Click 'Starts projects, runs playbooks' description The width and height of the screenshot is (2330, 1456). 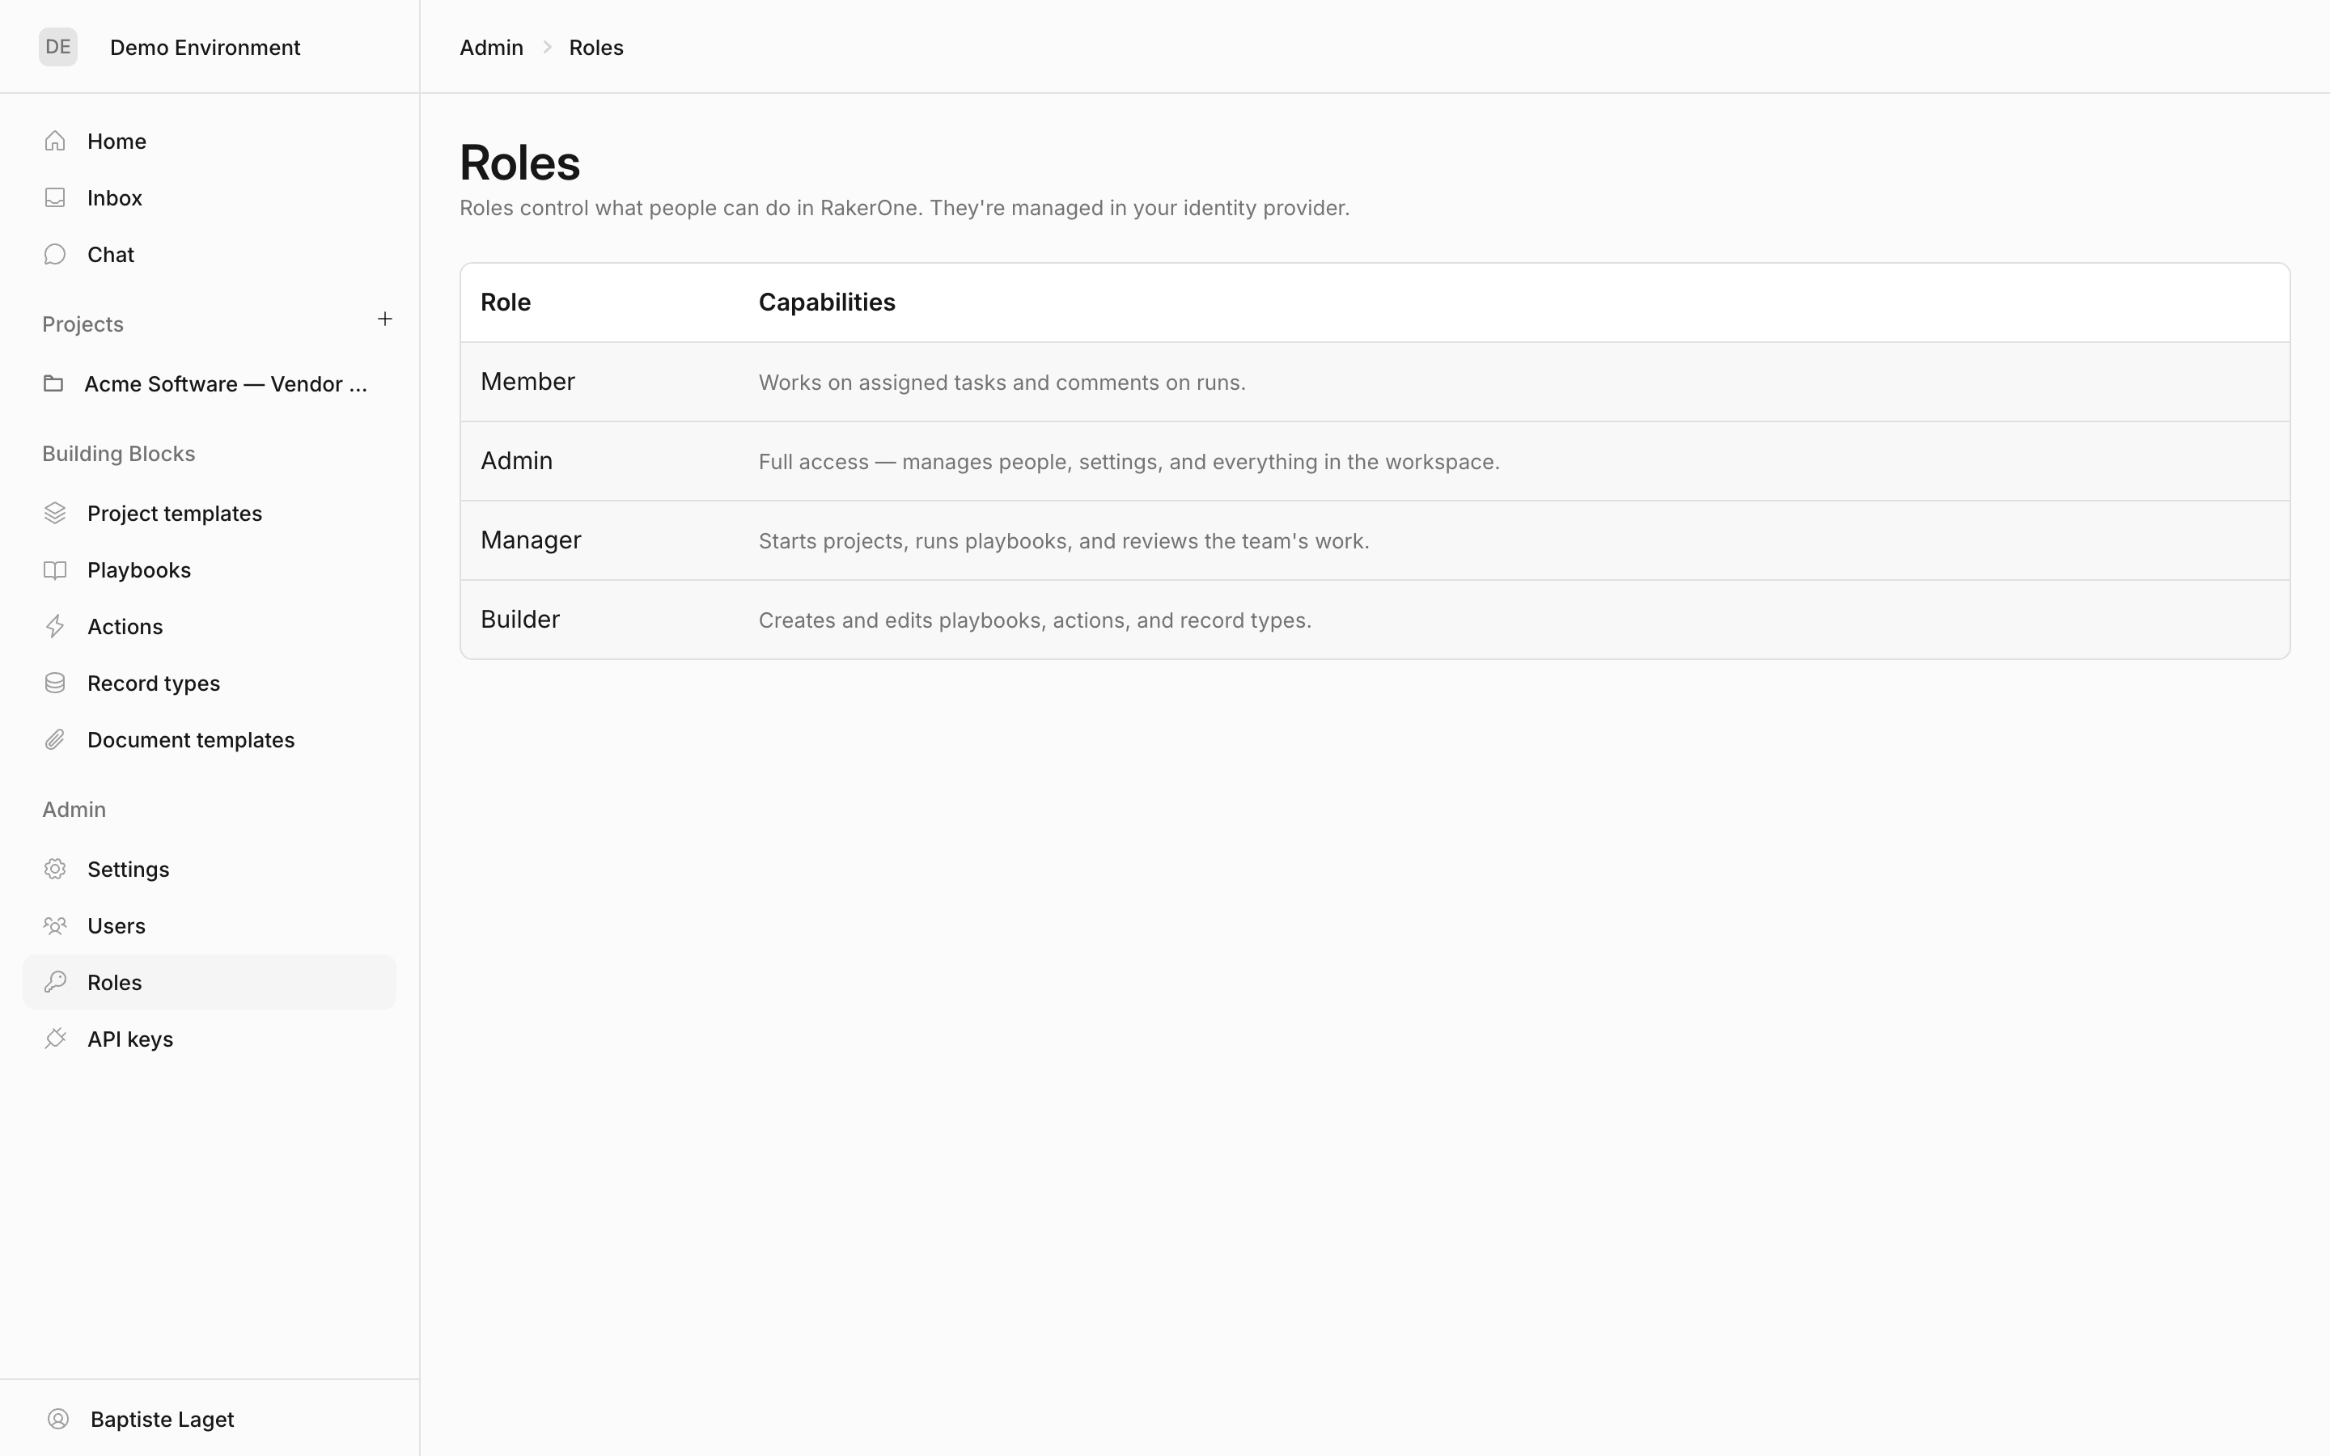1063,540
